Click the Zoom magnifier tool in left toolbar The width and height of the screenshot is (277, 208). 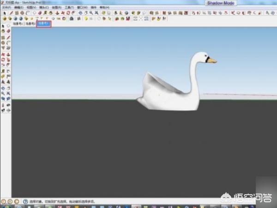[3, 93]
